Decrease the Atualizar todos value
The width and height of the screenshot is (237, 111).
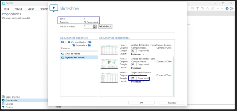pos(95,27)
